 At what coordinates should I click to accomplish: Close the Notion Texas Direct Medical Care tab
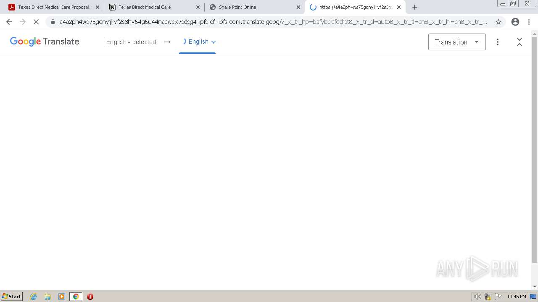pyautogui.click(x=198, y=7)
